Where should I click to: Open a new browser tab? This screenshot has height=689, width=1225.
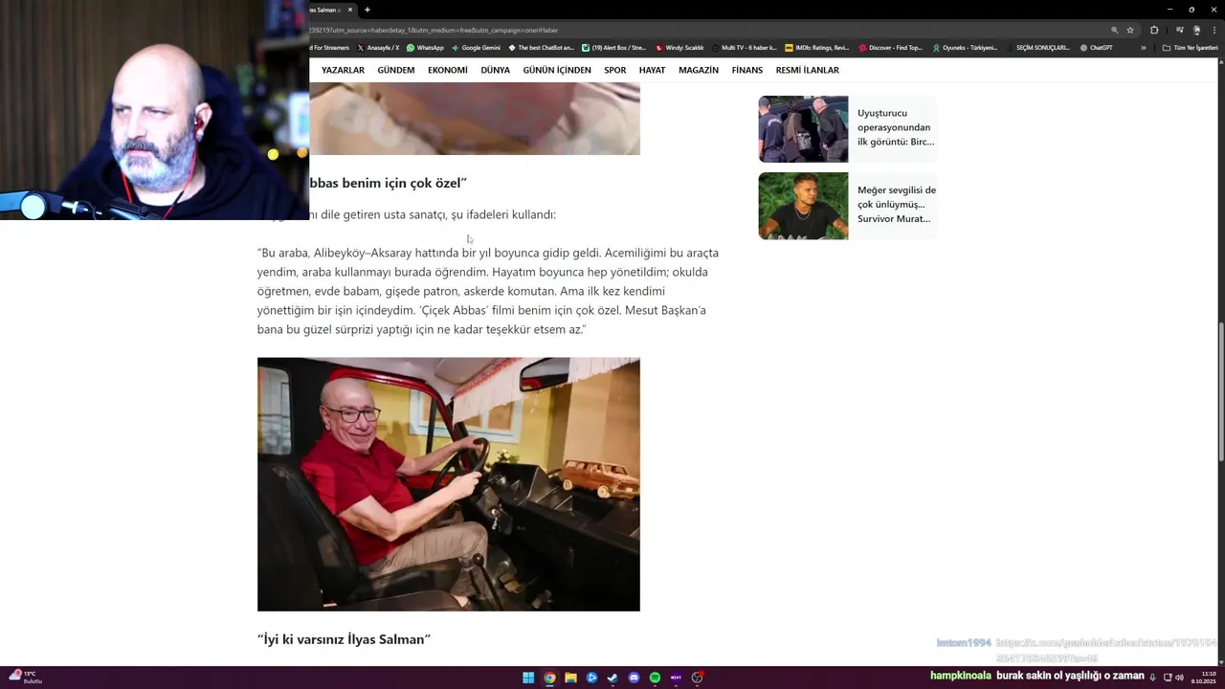coord(367,10)
